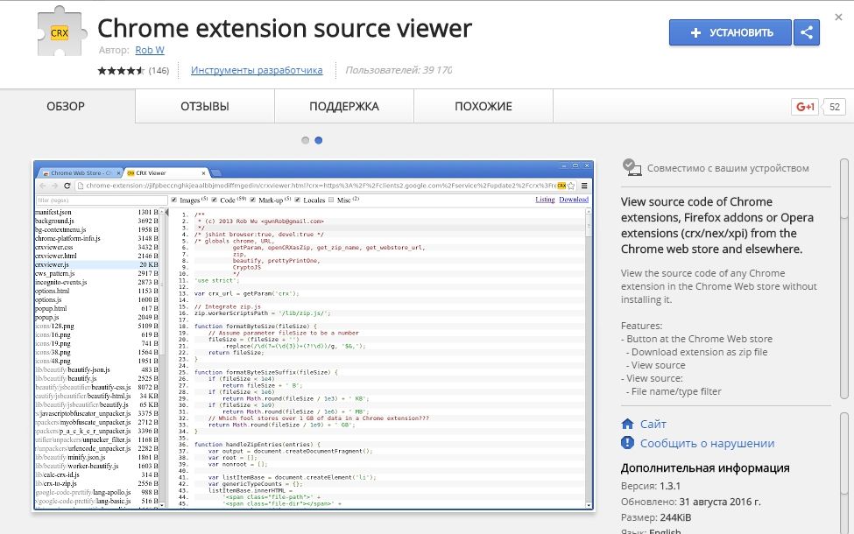Toggle the Code checkbox in screenshot

214,200
